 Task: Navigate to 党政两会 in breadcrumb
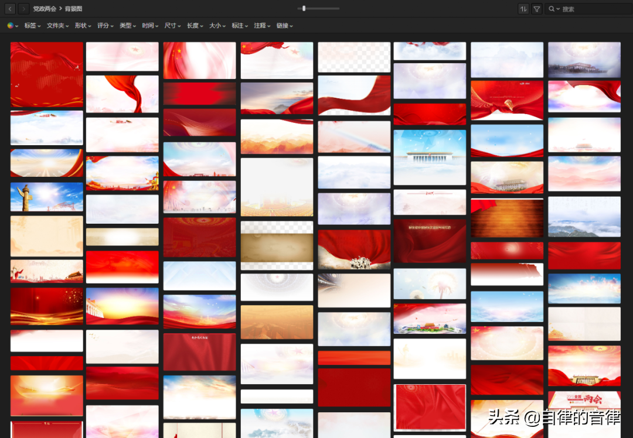45,8
